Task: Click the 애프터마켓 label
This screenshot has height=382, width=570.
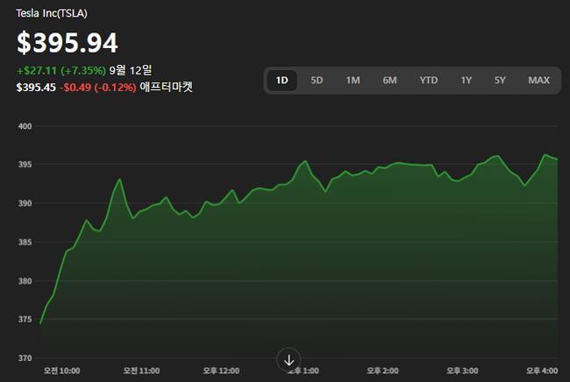Action: point(167,87)
